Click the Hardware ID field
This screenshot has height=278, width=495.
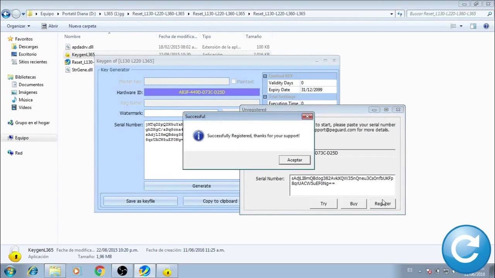[x=202, y=92]
